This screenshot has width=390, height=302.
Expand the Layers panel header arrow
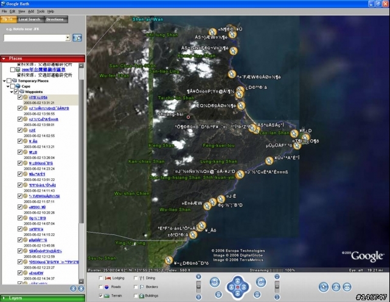tap(4, 298)
